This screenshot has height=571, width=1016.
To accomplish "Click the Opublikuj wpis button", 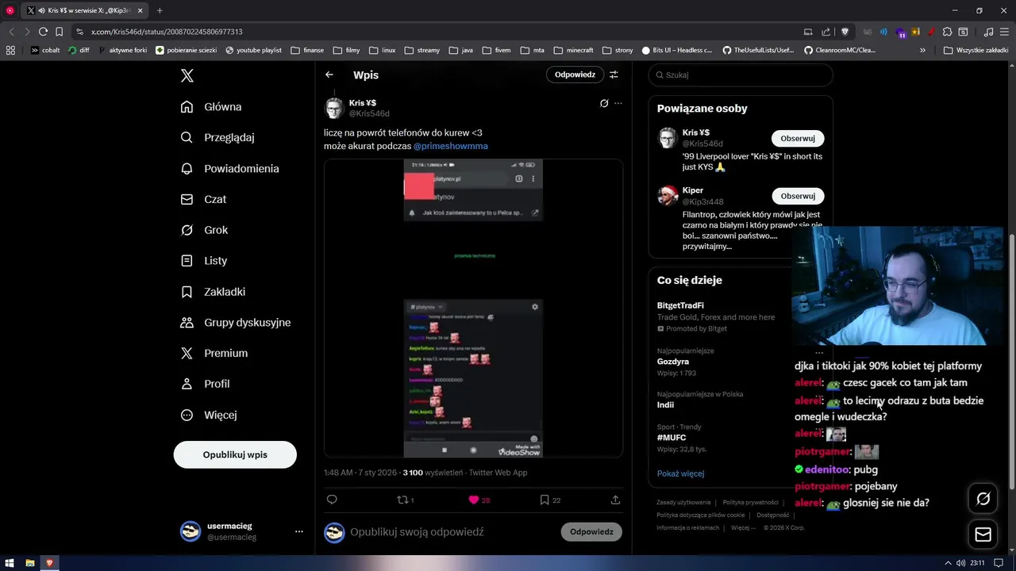I will [x=235, y=454].
